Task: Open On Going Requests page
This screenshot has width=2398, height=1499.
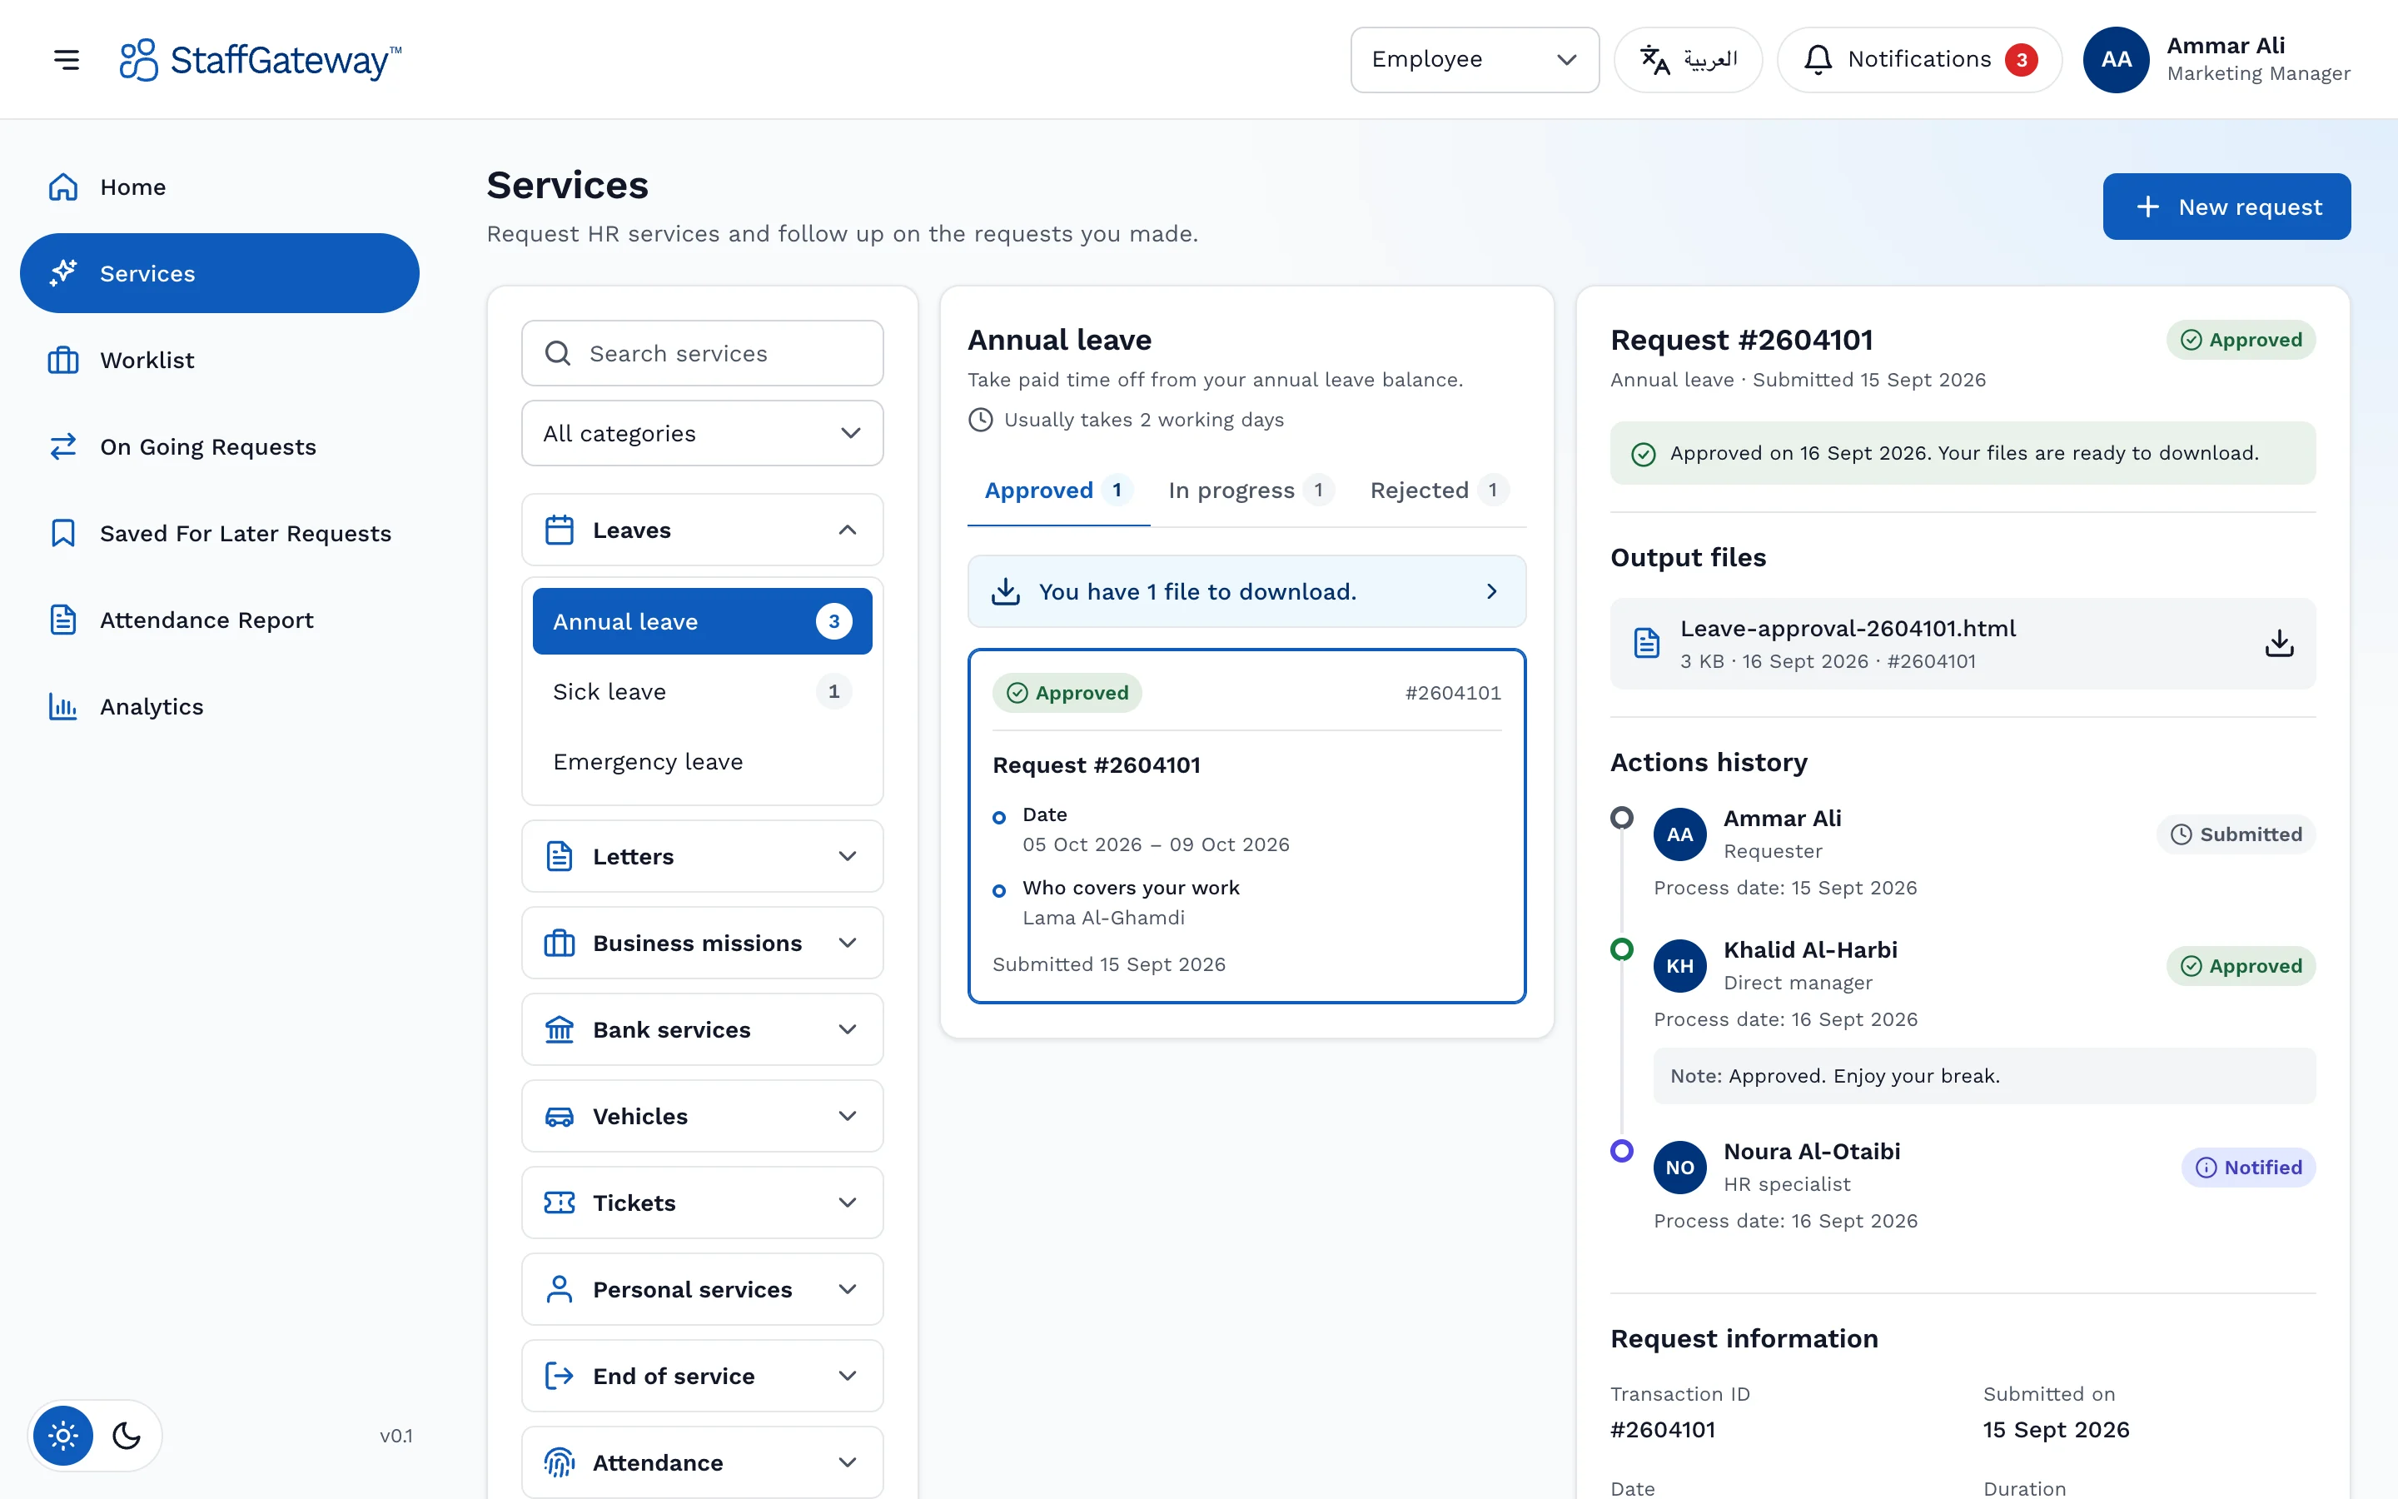Action: coord(219,446)
